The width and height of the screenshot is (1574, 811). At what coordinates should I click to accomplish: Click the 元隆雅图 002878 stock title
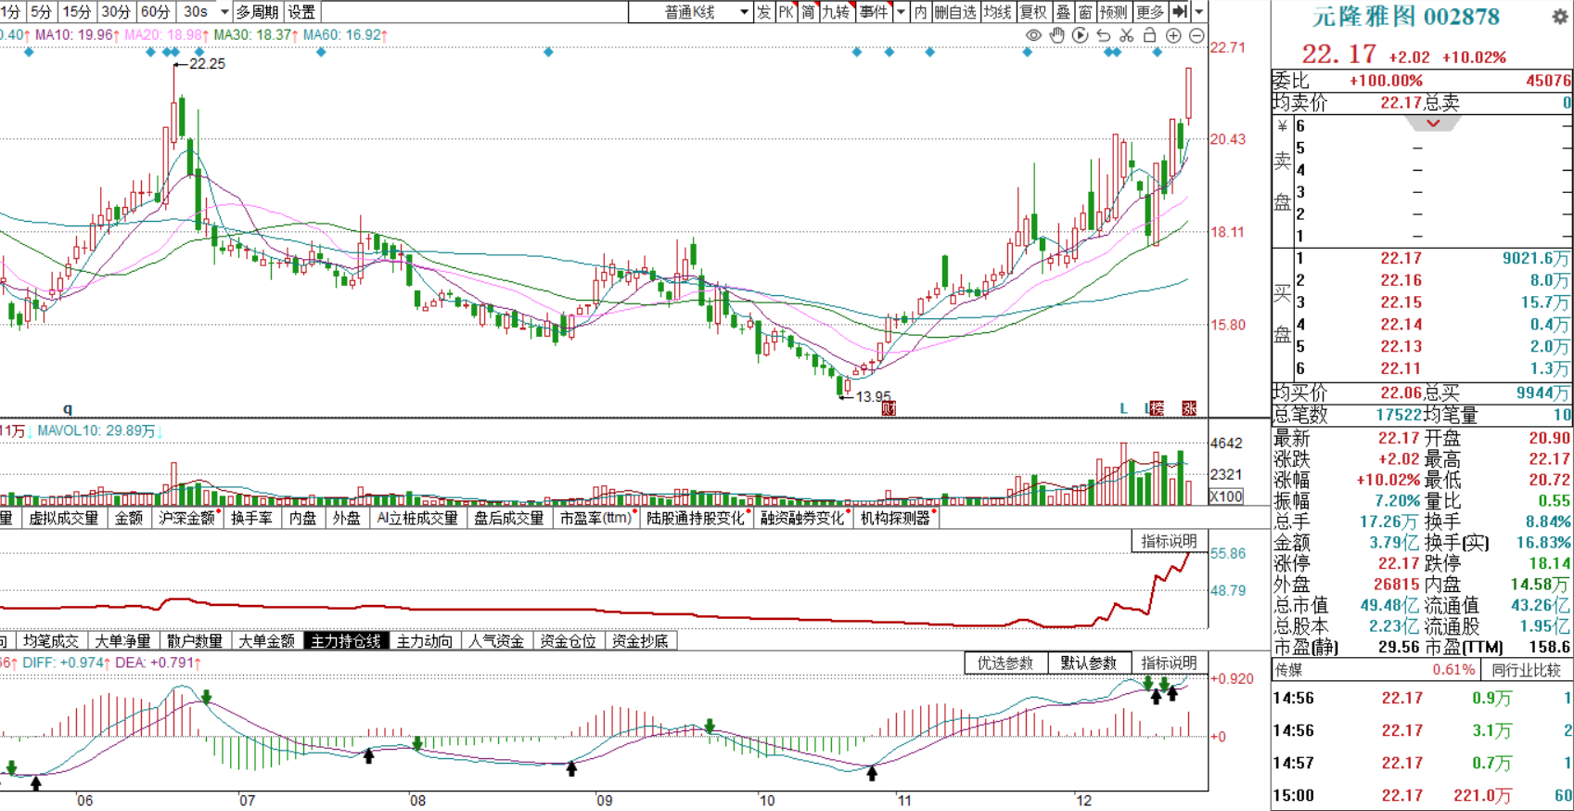pos(1405,17)
